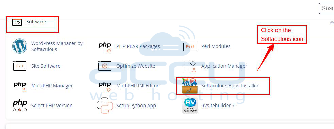The width and height of the screenshot is (334, 129).
Task: Click the Perl Modules icon
Action: pyautogui.click(x=189, y=46)
